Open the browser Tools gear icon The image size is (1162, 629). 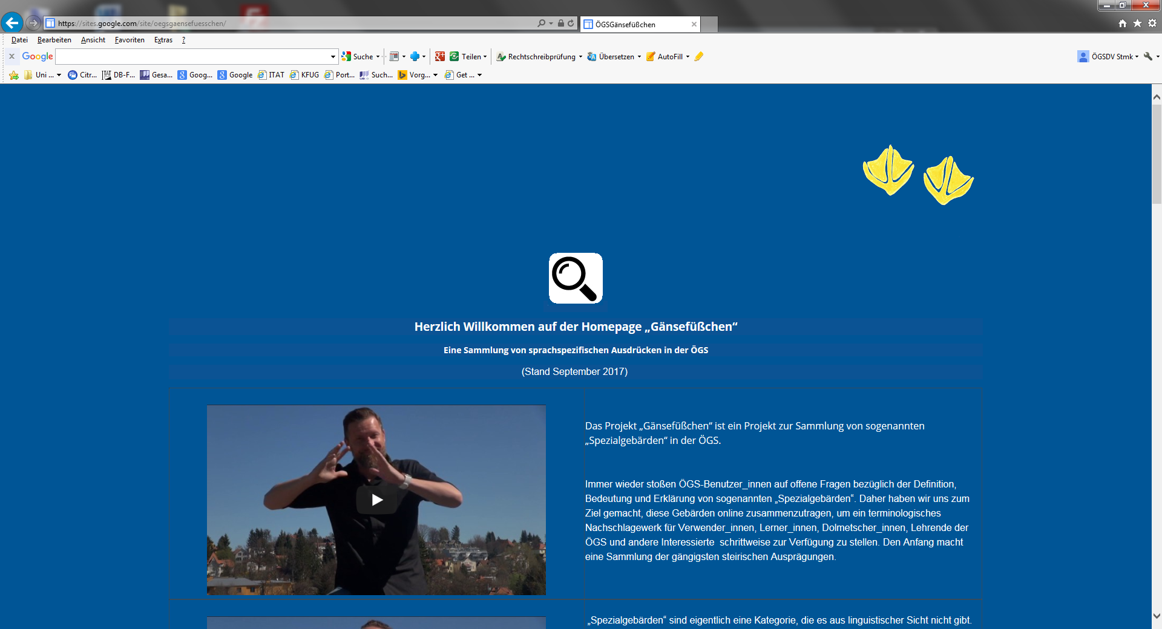point(1152,23)
